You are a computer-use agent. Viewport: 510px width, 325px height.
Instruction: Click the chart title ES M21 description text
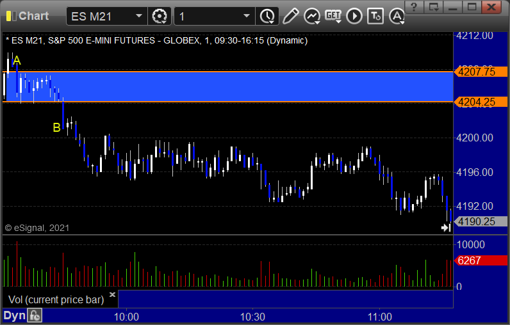[156, 40]
